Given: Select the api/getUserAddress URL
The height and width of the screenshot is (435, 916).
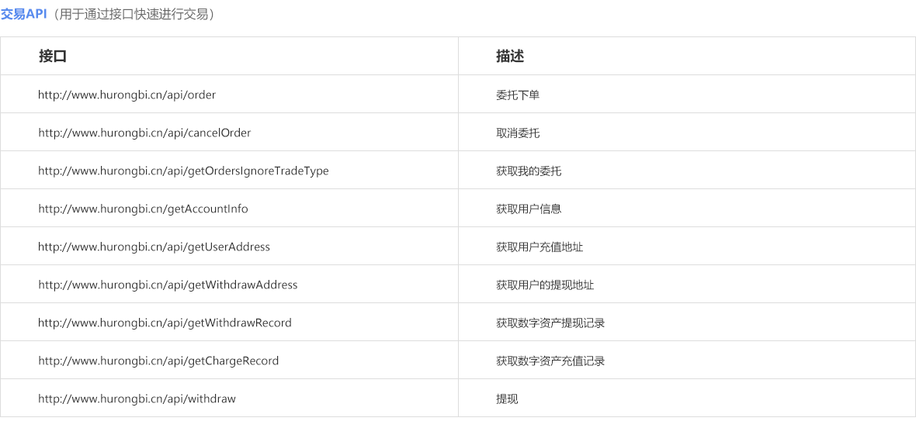Looking at the screenshot, I should [x=154, y=247].
